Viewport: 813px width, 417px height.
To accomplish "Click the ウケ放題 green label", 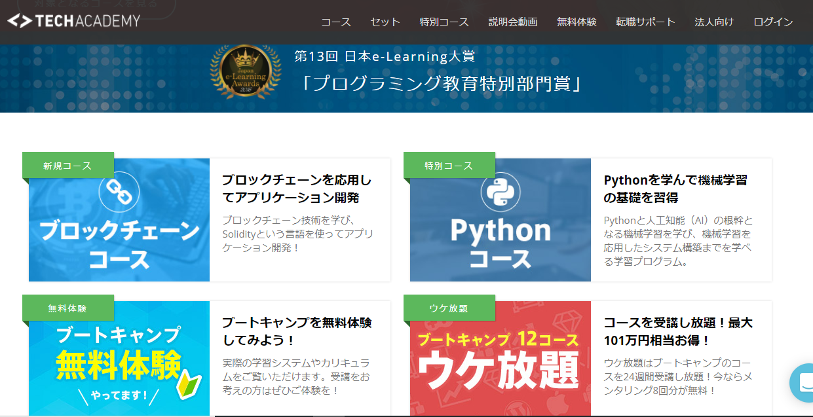I will (x=449, y=308).
